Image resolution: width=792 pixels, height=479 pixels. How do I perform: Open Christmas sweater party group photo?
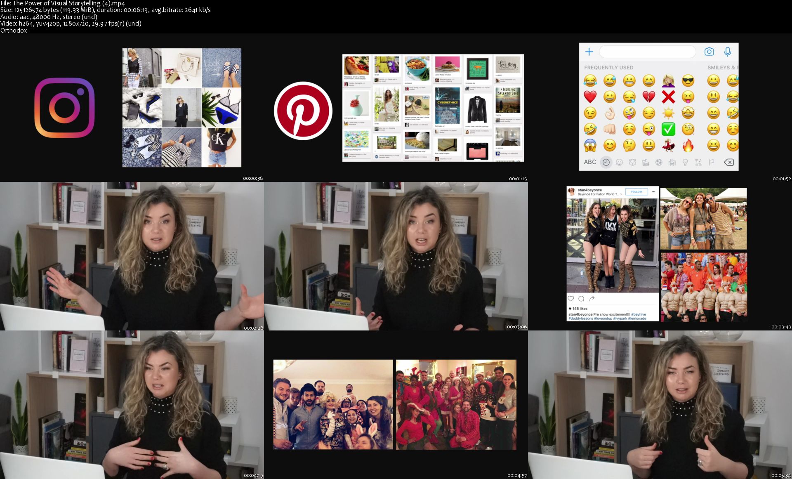click(456, 405)
